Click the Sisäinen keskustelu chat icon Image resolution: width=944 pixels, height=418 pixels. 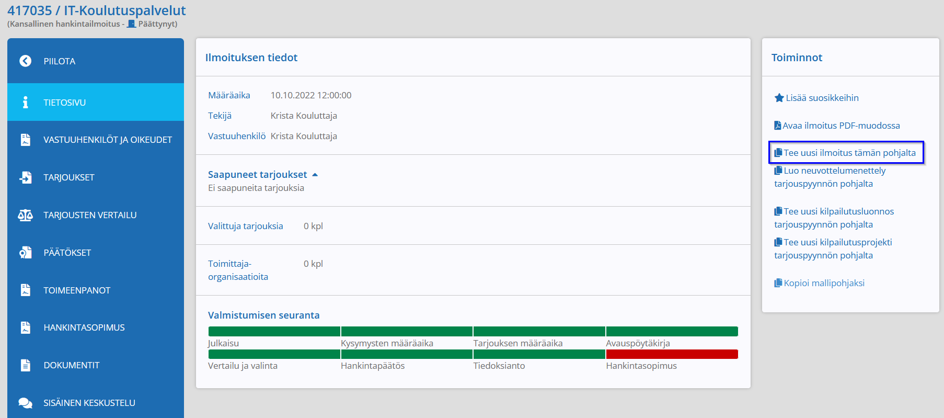(25, 403)
